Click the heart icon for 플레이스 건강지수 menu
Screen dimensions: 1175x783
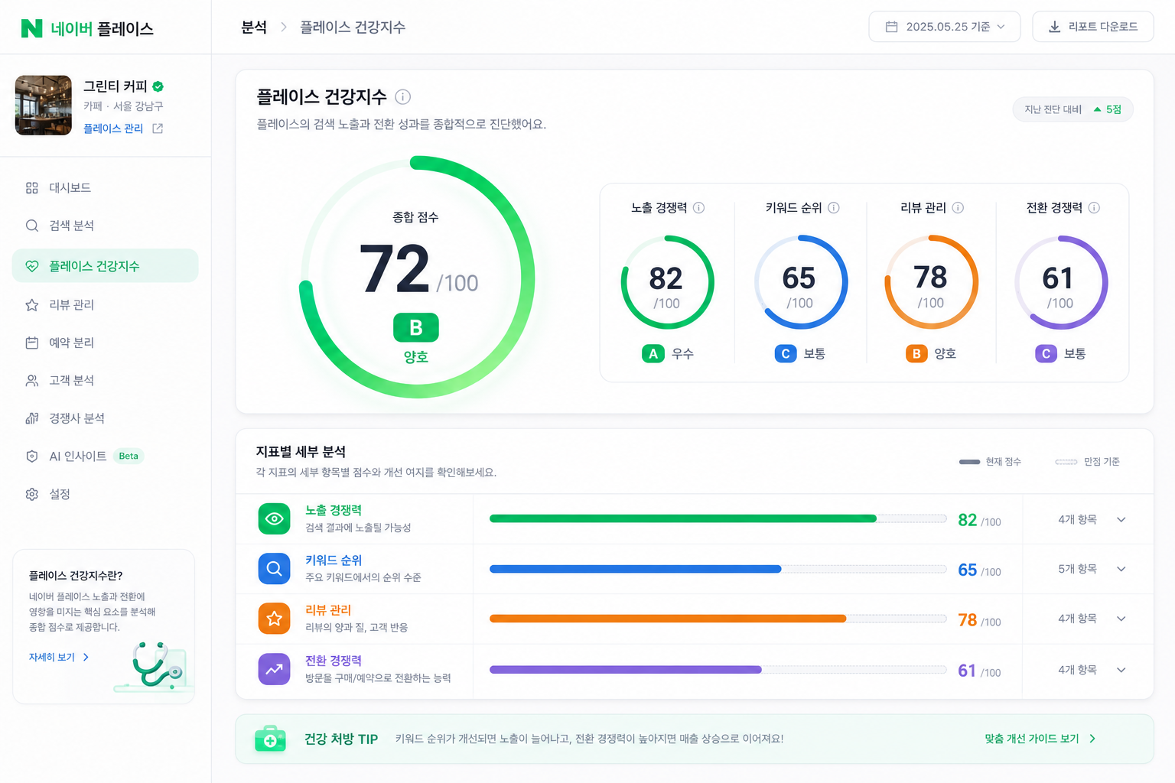32,266
